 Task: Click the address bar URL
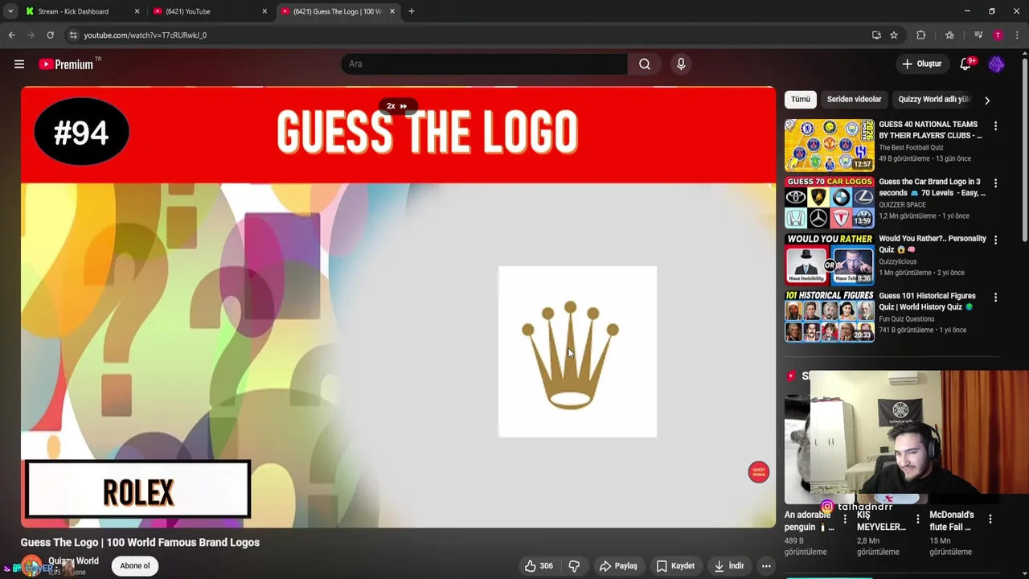[x=145, y=35]
